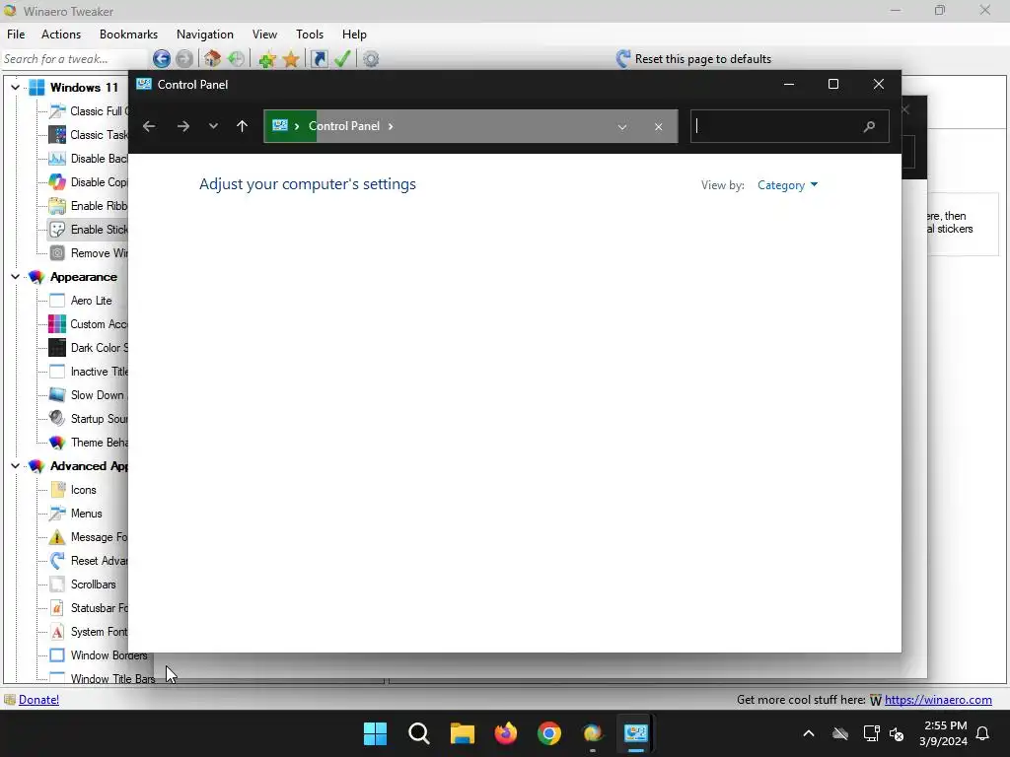Show hidden icons tray chevron
Image resolution: width=1010 pixels, height=757 pixels.
(809, 733)
